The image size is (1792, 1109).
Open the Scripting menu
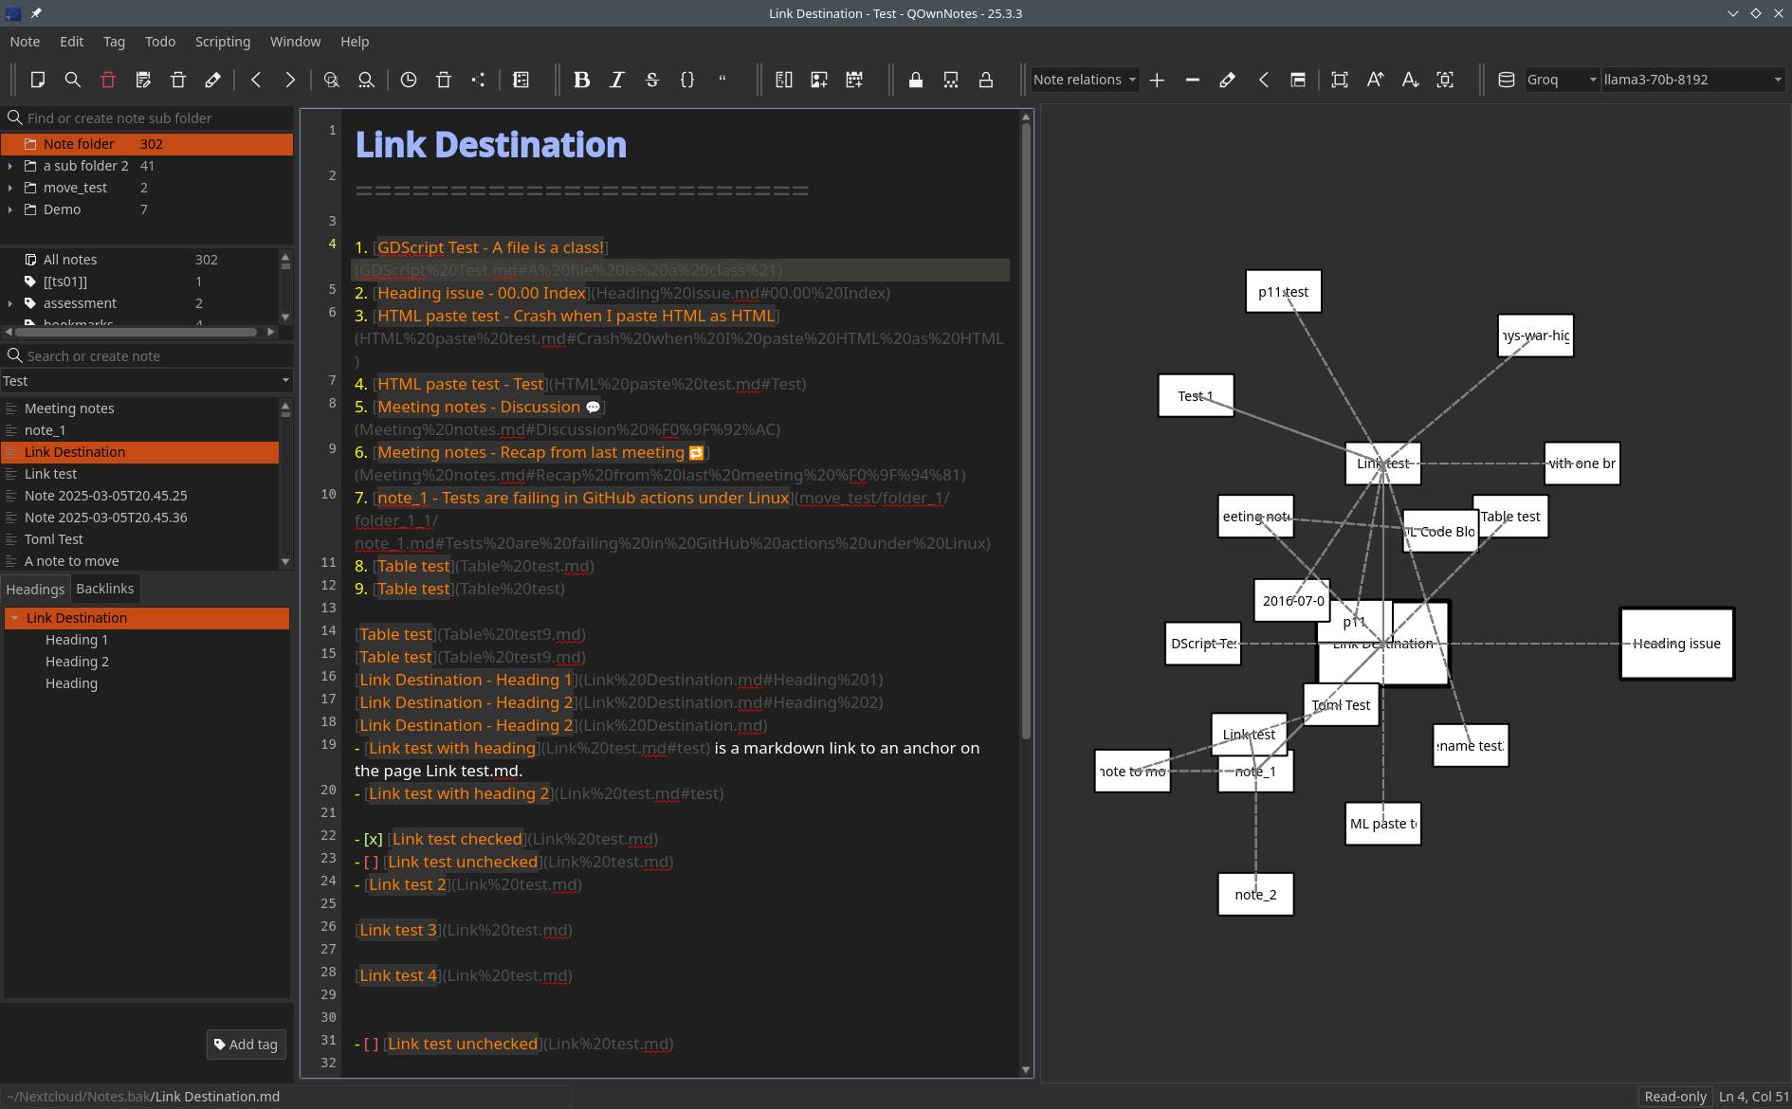point(223,42)
